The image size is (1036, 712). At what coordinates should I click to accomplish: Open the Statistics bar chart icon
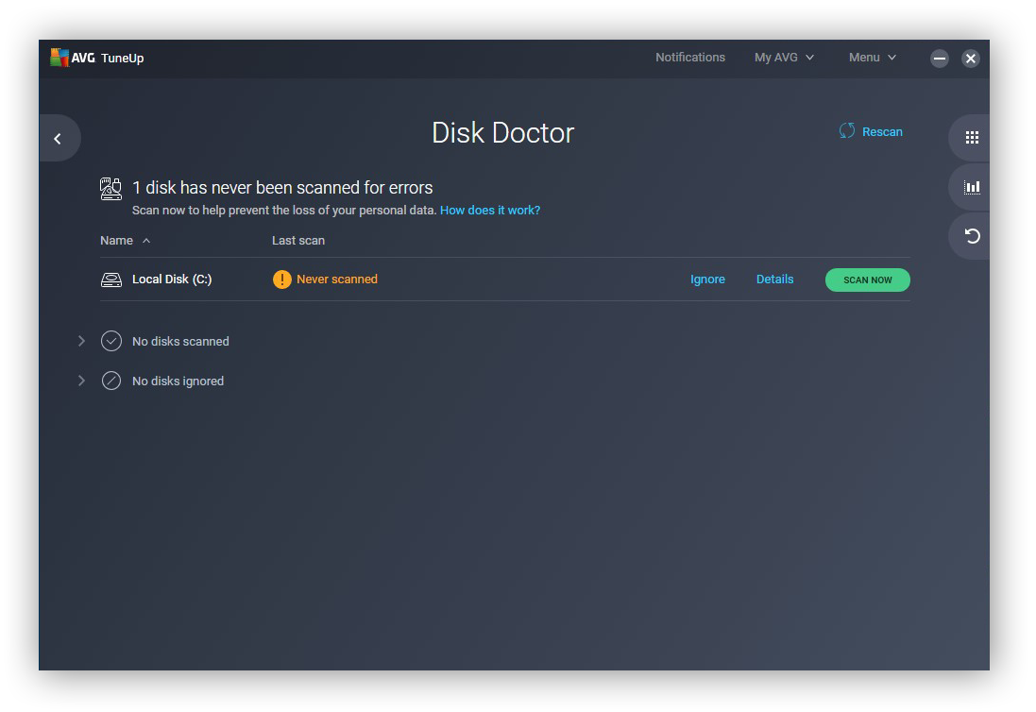971,186
